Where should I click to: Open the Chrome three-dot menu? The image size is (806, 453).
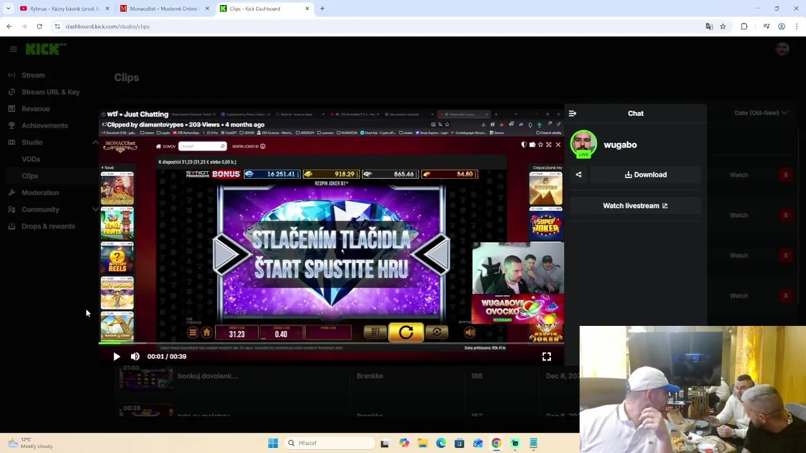click(797, 26)
